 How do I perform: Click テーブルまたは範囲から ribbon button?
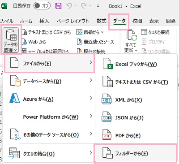point(45,51)
